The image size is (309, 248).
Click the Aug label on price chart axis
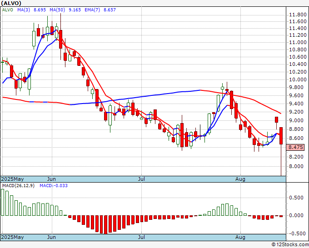click(x=240, y=179)
